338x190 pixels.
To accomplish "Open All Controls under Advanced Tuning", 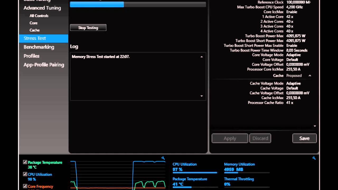I will [39, 16].
